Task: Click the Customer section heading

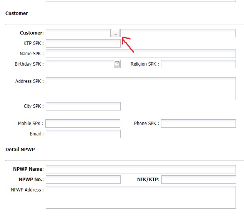Action: pos(17,13)
